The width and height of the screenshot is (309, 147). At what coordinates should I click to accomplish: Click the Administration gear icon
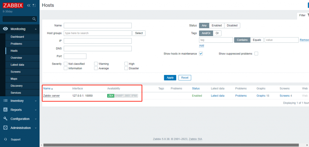5,128
